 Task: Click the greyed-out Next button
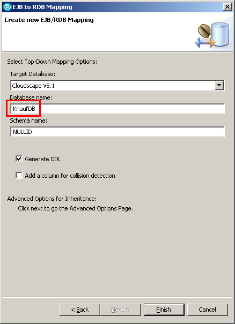tap(121, 310)
